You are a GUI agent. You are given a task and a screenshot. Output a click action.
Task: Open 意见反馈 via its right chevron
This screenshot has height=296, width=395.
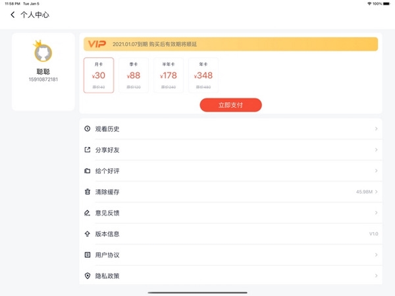click(376, 213)
